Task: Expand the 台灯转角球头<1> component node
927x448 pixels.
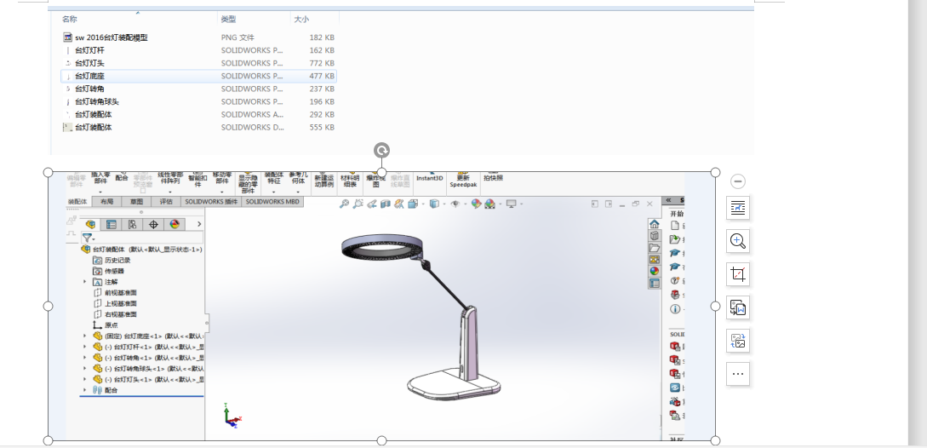Action: tap(85, 368)
